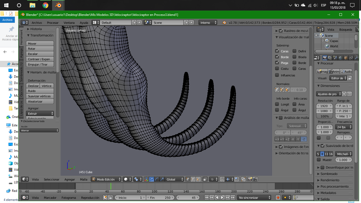Open the Modo Edición mode dropdown
The height and width of the screenshot is (203, 361).
106,179
